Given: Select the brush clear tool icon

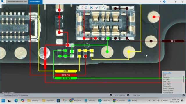Looking at the screenshot, I should tap(97, 8).
